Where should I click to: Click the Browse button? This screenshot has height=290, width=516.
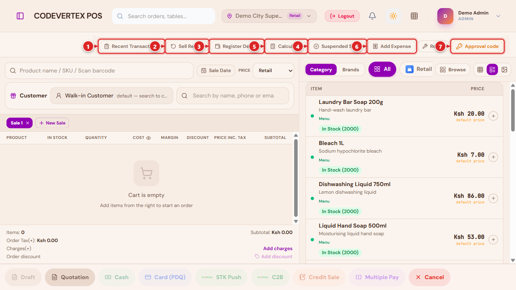pyautogui.click(x=453, y=70)
